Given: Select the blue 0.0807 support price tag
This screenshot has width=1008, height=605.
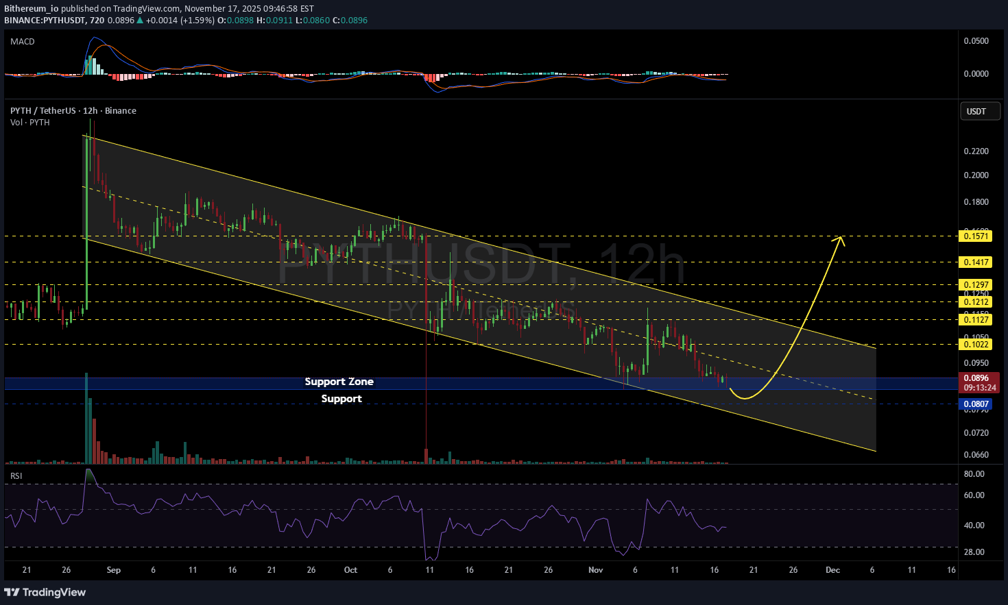Looking at the screenshot, I should coord(976,404).
